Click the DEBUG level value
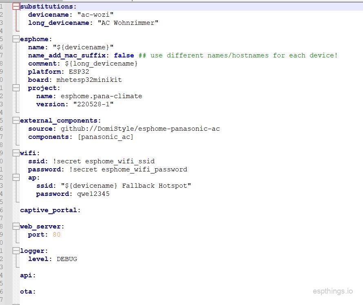 point(67,259)
